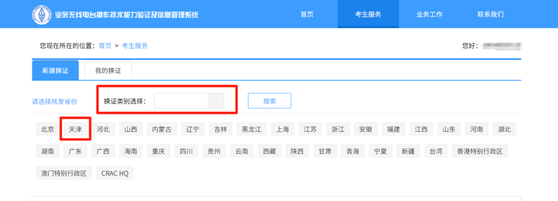Select the 湖北 province button

(504, 129)
